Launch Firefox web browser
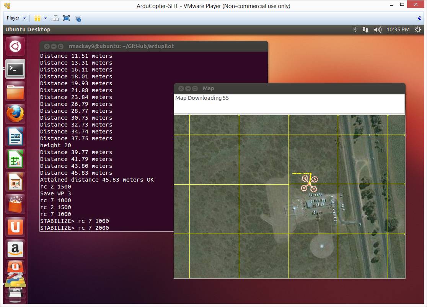 15,114
